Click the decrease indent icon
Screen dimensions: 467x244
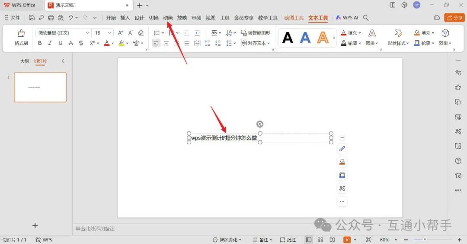pyautogui.click(x=187, y=33)
